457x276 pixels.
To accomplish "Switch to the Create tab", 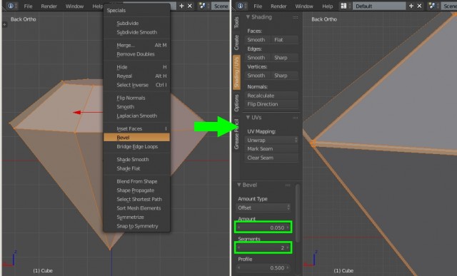I will coord(236,43).
